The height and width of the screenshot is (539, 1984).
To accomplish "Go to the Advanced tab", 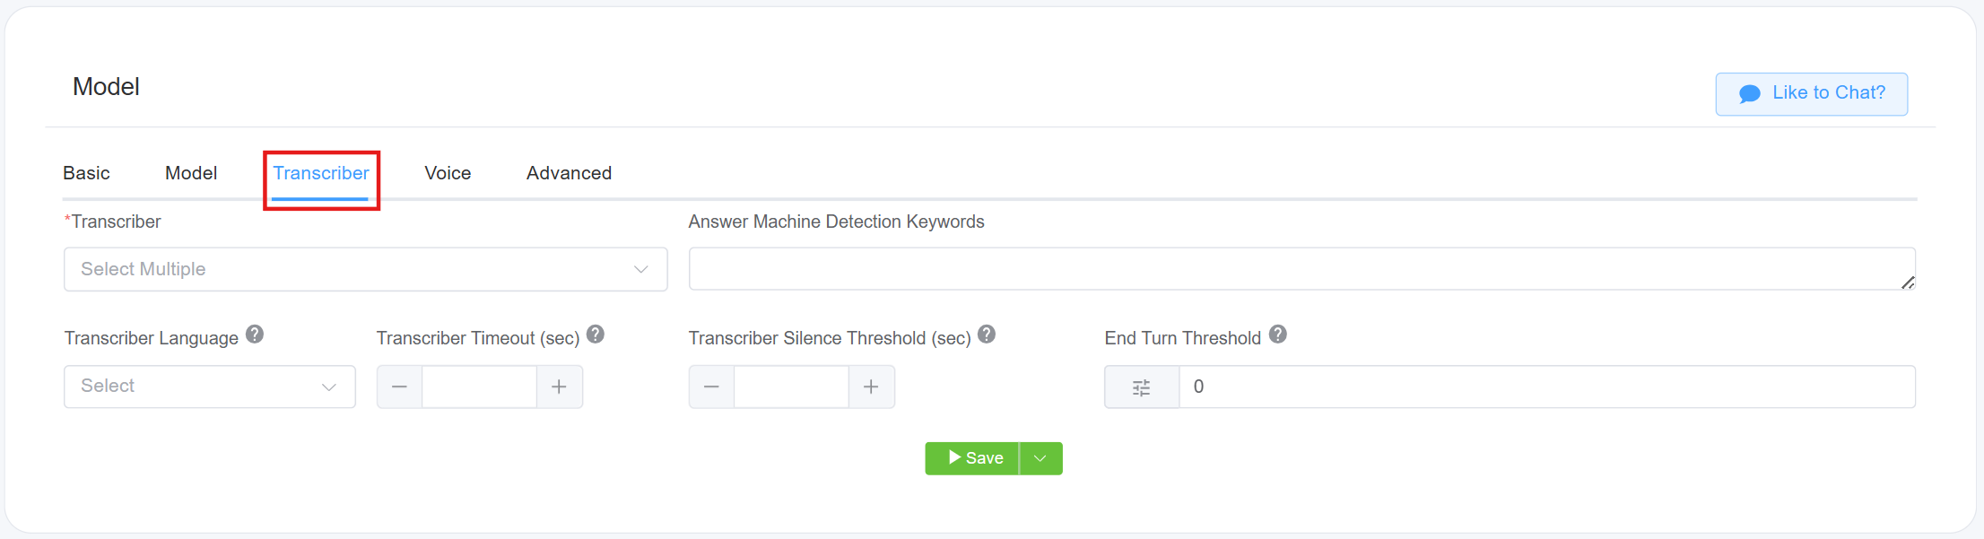I will point(569,173).
